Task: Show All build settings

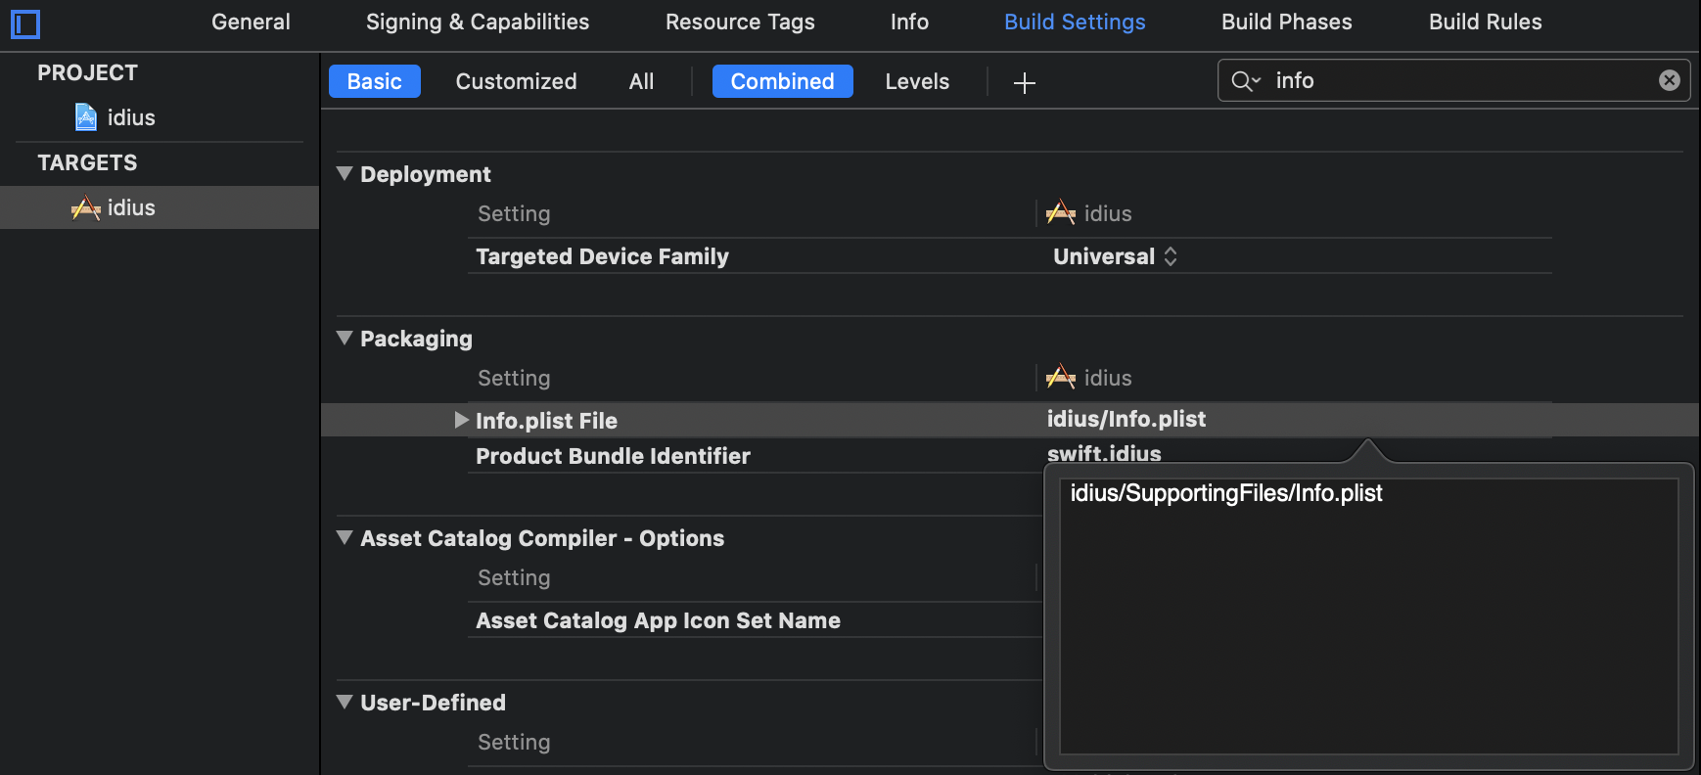Action: [641, 81]
